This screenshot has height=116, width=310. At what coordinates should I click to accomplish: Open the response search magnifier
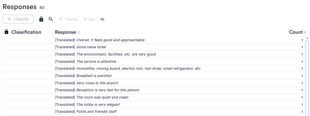click(51, 19)
